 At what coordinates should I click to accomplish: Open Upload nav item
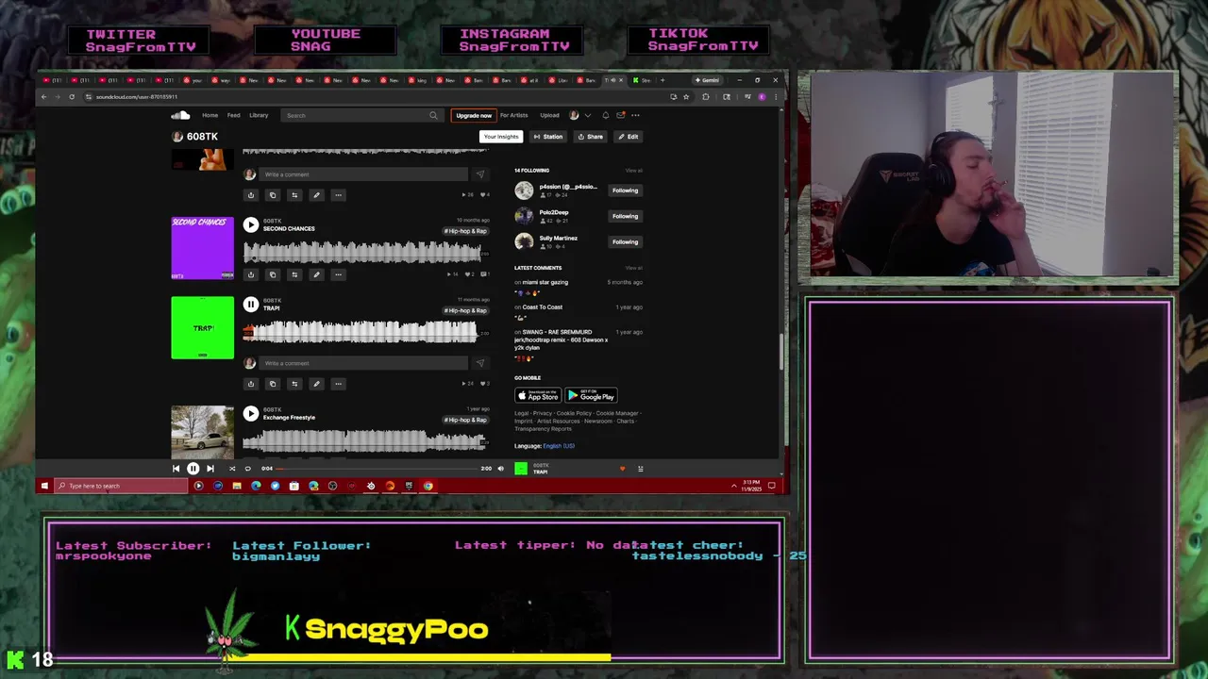(549, 115)
